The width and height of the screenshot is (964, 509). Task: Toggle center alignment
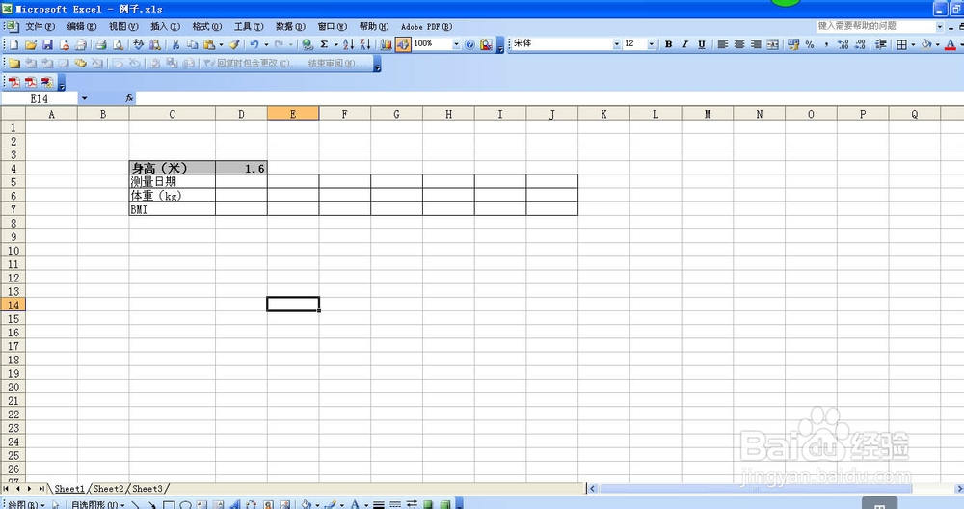(x=739, y=44)
